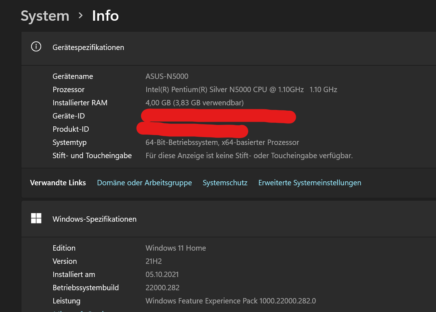The width and height of the screenshot is (436, 312).
Task: Select the keine Stift- oder Toucheingabe text
Action: 249,156
